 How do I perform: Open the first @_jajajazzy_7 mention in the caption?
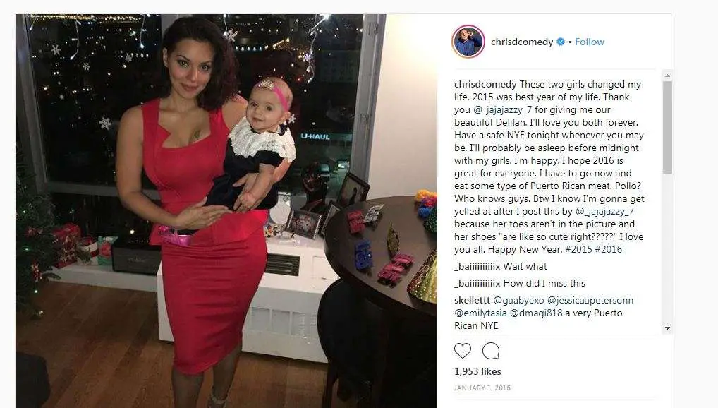point(502,109)
